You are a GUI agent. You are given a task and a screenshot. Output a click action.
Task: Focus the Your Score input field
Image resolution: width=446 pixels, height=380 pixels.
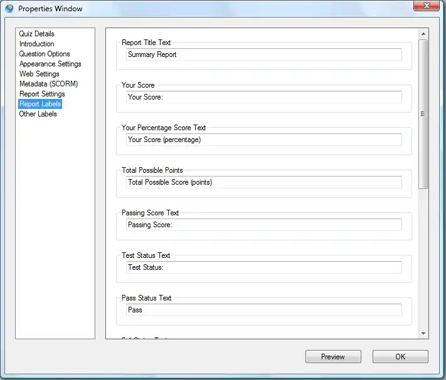[x=263, y=97]
